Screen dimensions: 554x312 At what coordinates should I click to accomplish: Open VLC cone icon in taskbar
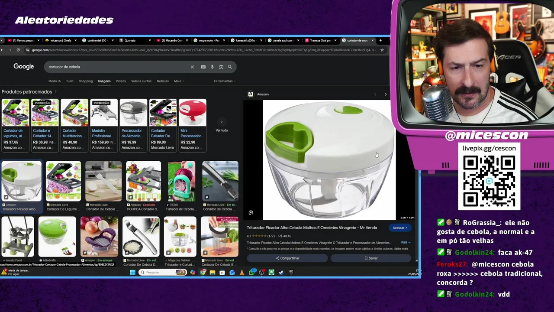click(242, 272)
